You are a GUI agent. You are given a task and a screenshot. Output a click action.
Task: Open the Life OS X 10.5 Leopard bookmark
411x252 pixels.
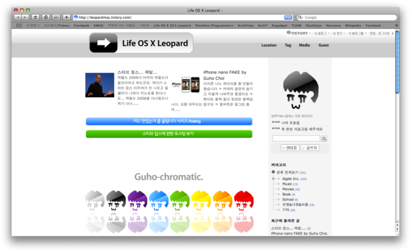[172, 25]
